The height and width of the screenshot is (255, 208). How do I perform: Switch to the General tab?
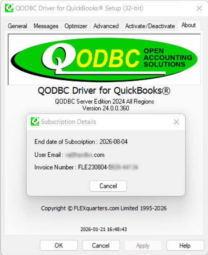[x=17, y=26]
